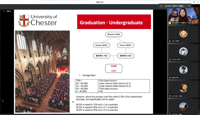The height and width of the screenshot is (115, 200).
Task: Select the sunset avatar participant tile
Action: pos(183,107)
